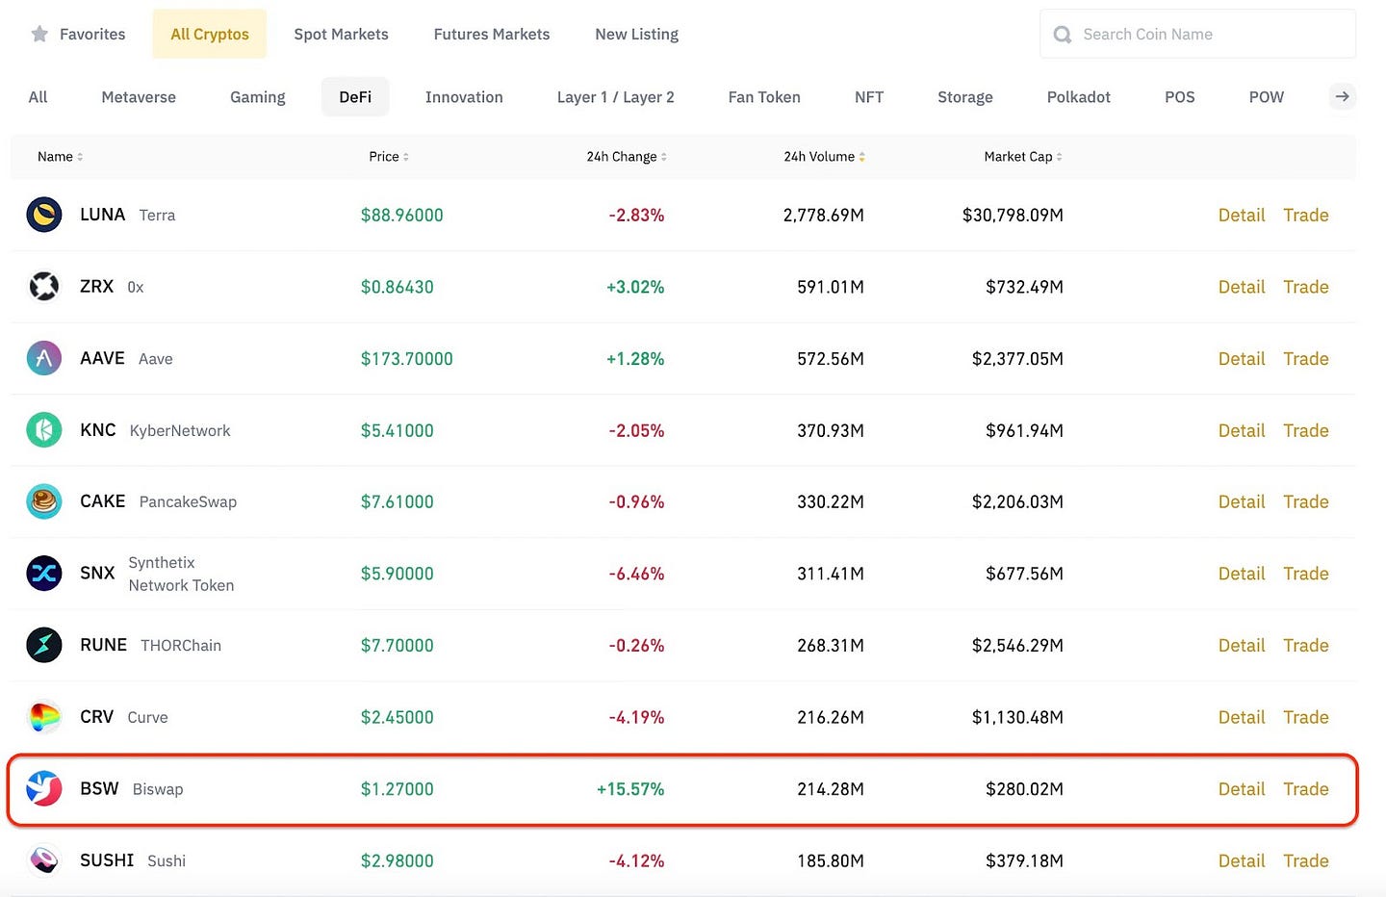Image resolution: width=1386 pixels, height=897 pixels.
Task: Open Detail for RUNE
Action: (x=1242, y=645)
